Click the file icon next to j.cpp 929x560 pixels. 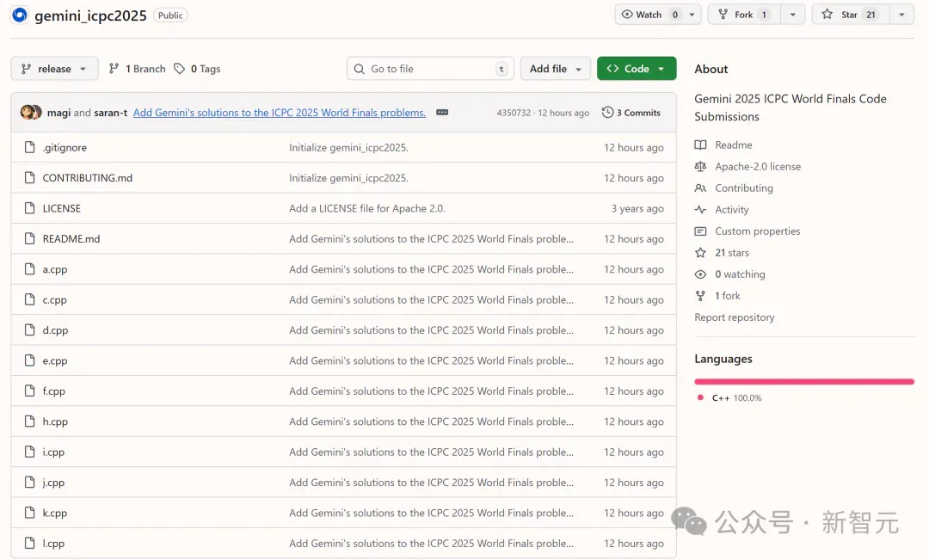[x=29, y=482]
